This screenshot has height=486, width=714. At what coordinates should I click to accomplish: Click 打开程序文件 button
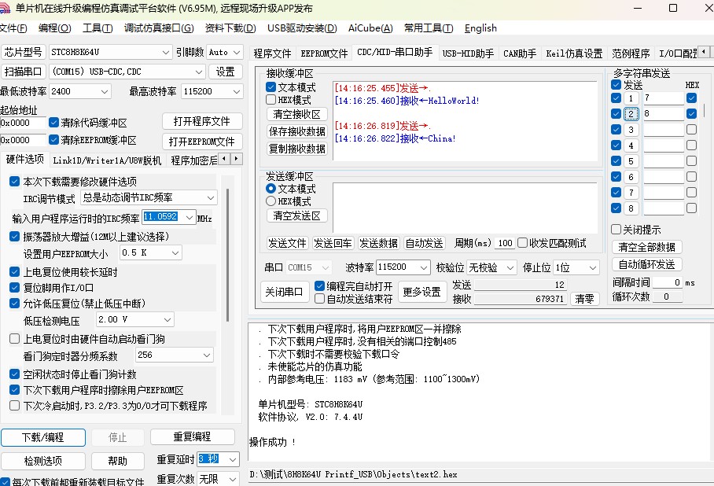202,121
